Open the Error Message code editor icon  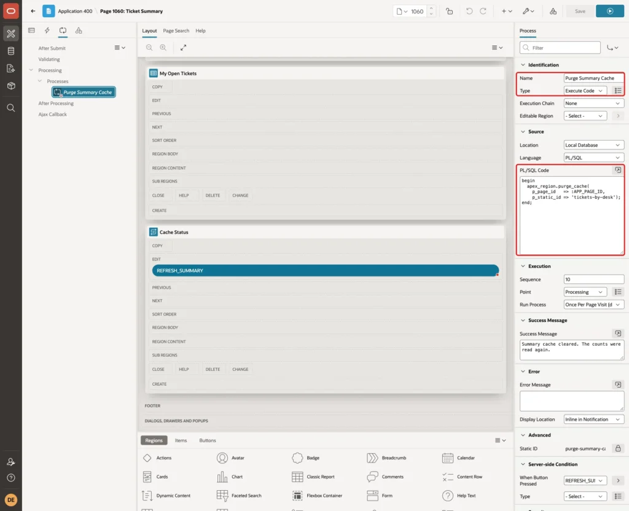(618, 384)
